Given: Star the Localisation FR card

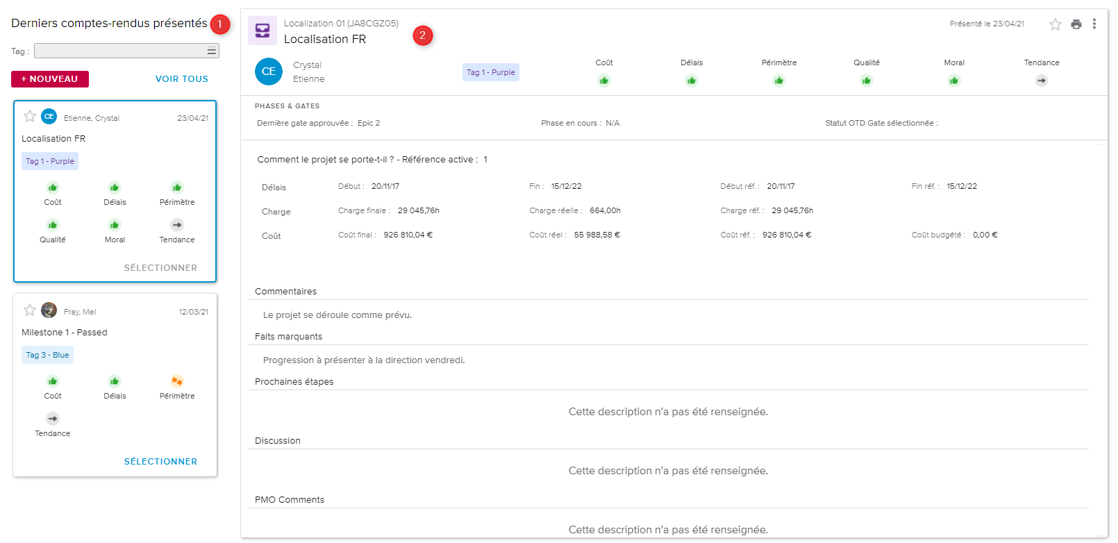Looking at the screenshot, I should [30, 117].
